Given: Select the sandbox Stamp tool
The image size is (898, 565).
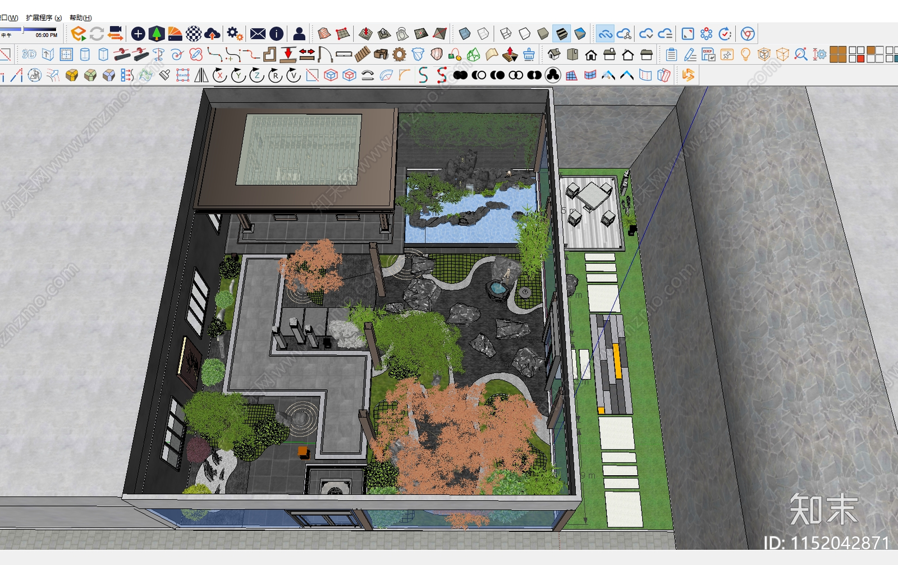Looking at the screenshot, I should click(x=384, y=34).
